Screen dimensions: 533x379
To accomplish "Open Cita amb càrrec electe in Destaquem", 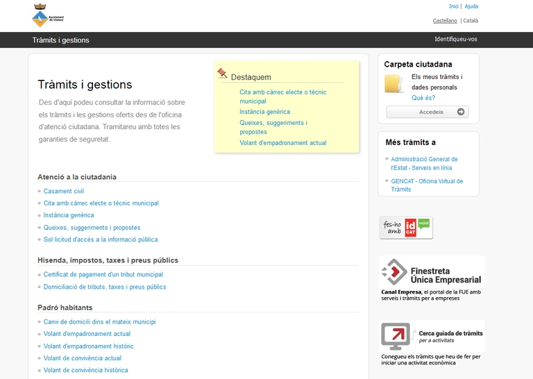I will pyautogui.click(x=283, y=96).
